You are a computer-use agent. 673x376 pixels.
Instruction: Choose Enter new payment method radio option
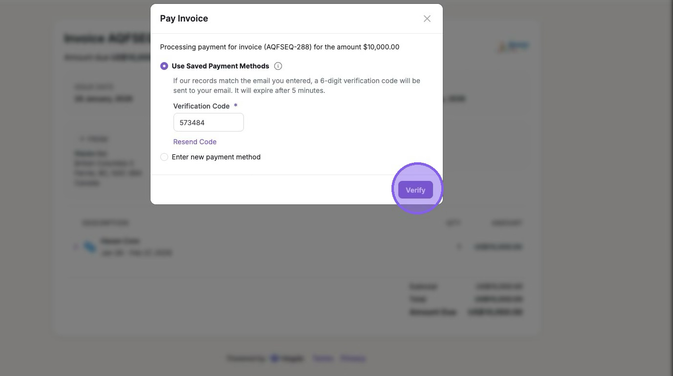click(x=164, y=157)
